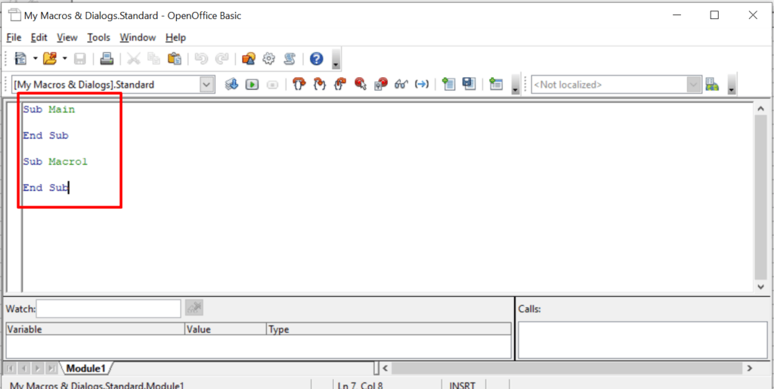Screen dimensions: 774x389
Task: Click the Ln 7, Col 8 status field
Action: pos(361,384)
